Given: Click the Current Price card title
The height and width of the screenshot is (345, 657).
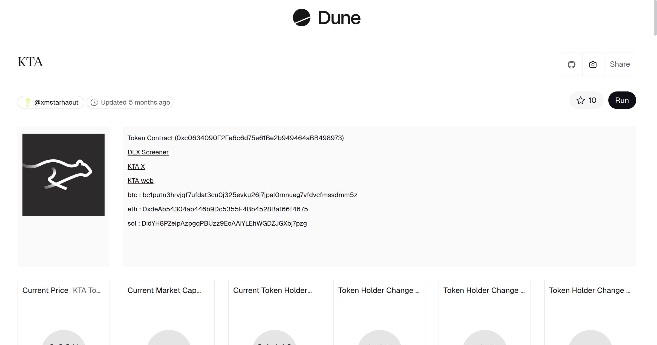Looking at the screenshot, I should pos(45,291).
